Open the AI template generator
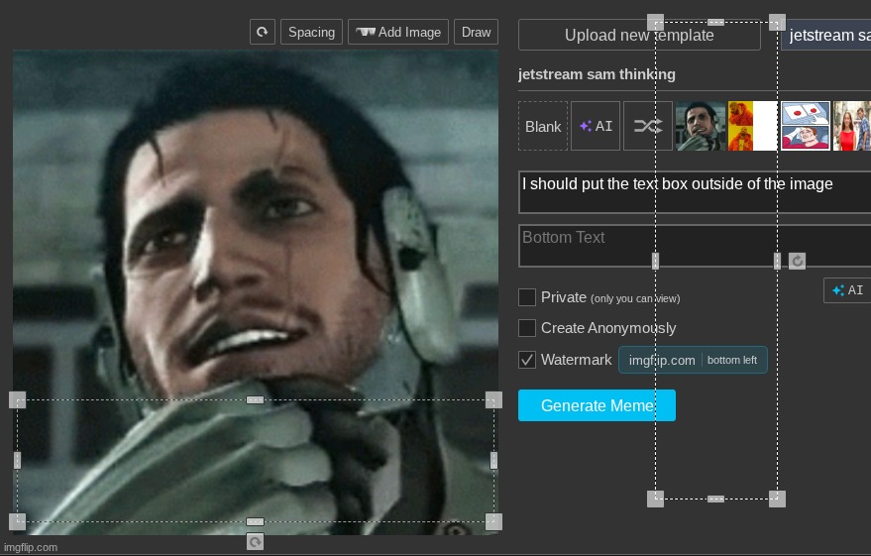 (x=596, y=126)
